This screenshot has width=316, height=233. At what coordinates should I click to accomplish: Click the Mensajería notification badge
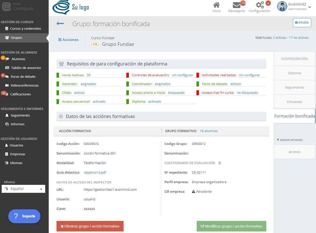click(243, 3)
